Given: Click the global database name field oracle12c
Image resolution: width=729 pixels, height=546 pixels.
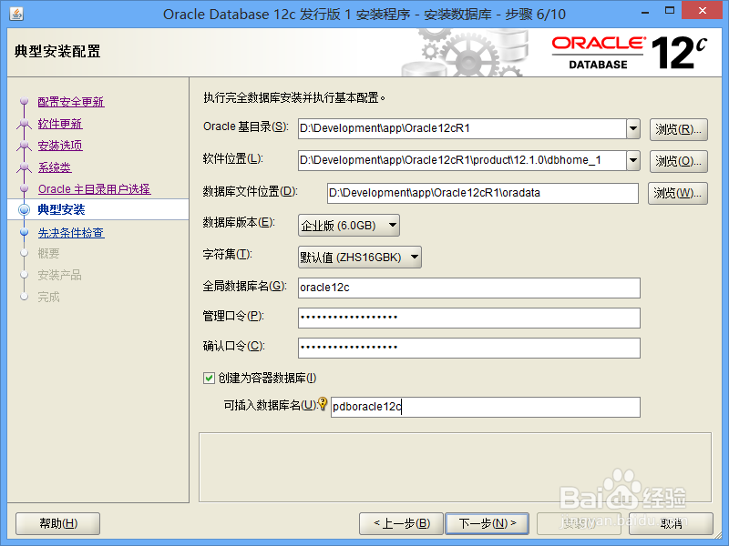Looking at the screenshot, I should [469, 288].
